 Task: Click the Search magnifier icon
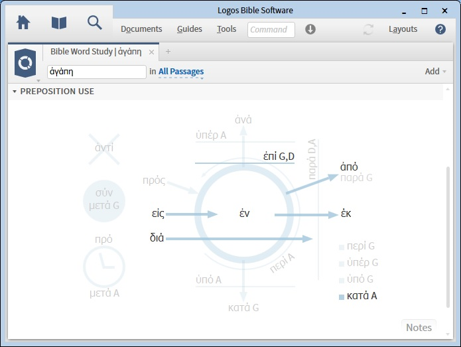click(x=95, y=23)
